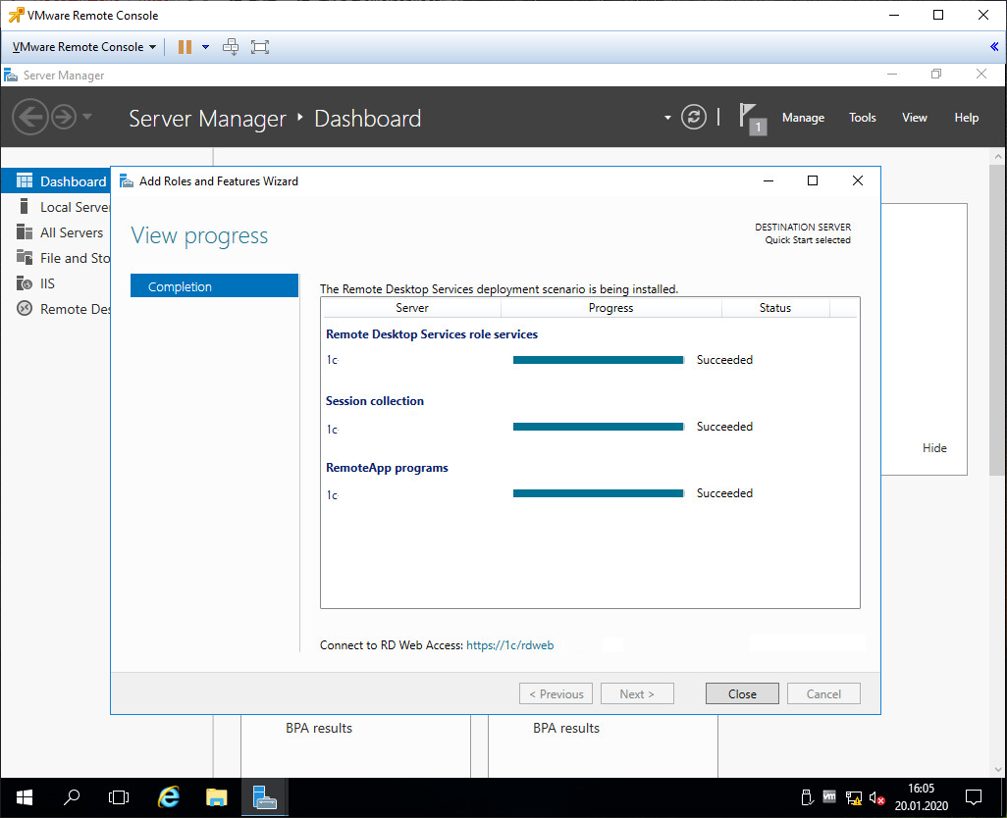Click the Server Manager vertical scrollbar
Viewport: 1007px width, 818px height.
pos(997,321)
